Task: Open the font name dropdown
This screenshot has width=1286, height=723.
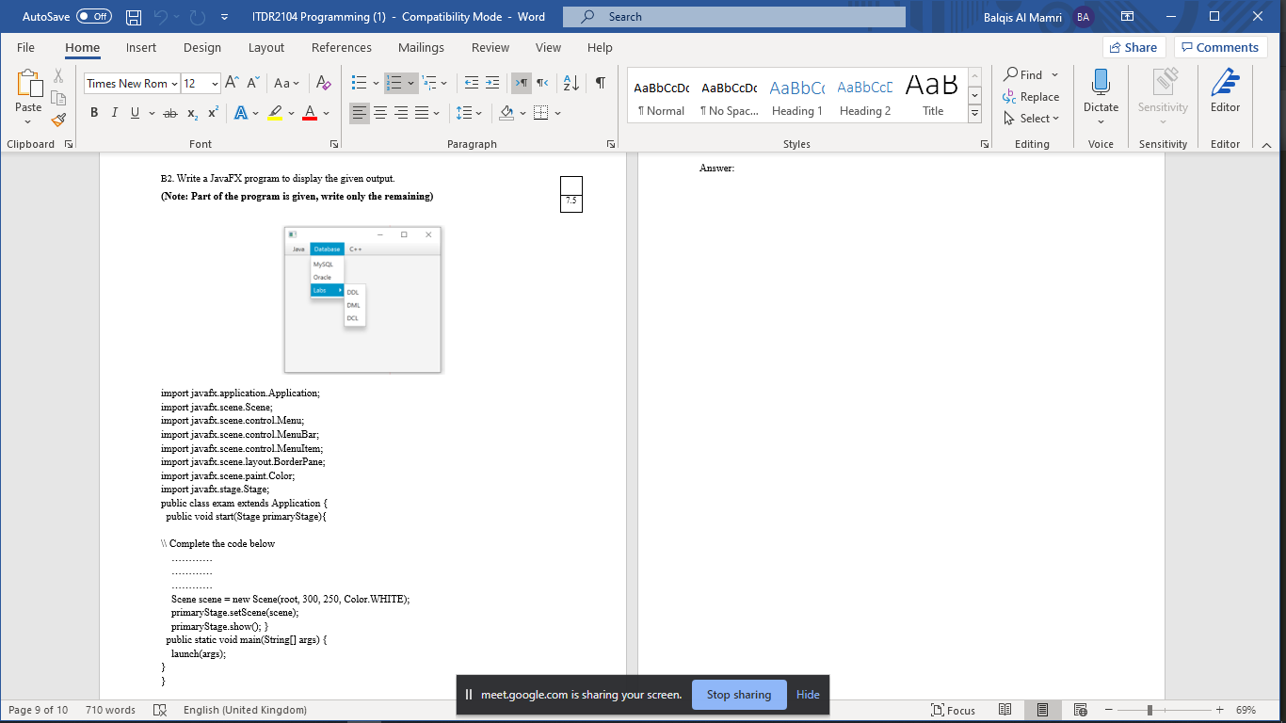Action: [x=174, y=84]
